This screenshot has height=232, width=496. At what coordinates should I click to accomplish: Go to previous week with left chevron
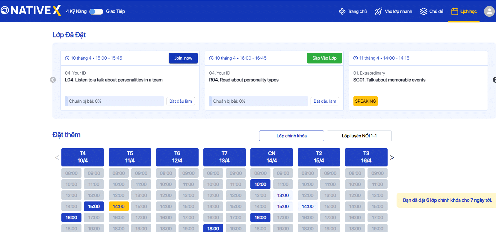(57, 157)
